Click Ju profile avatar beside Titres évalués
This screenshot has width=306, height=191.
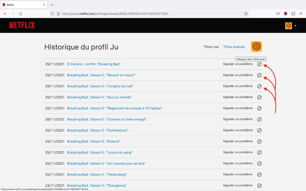pos(256,47)
